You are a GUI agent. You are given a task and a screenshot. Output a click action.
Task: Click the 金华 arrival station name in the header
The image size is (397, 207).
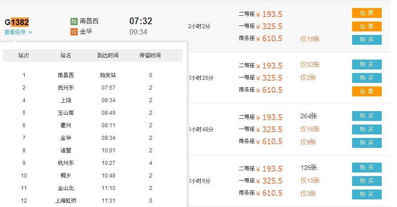[86, 32]
